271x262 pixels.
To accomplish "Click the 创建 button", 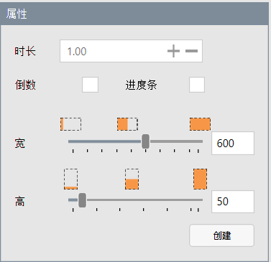I will tap(221, 235).
